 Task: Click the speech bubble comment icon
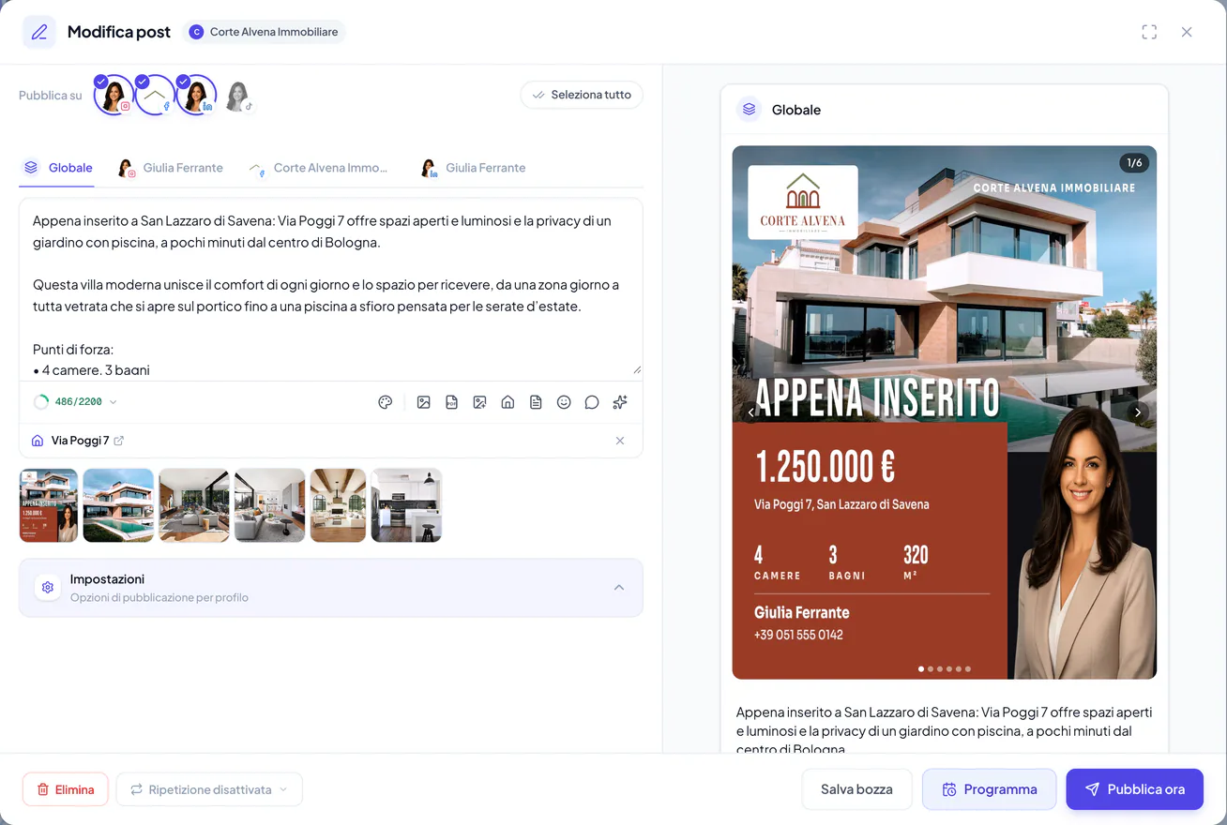pyautogui.click(x=592, y=402)
